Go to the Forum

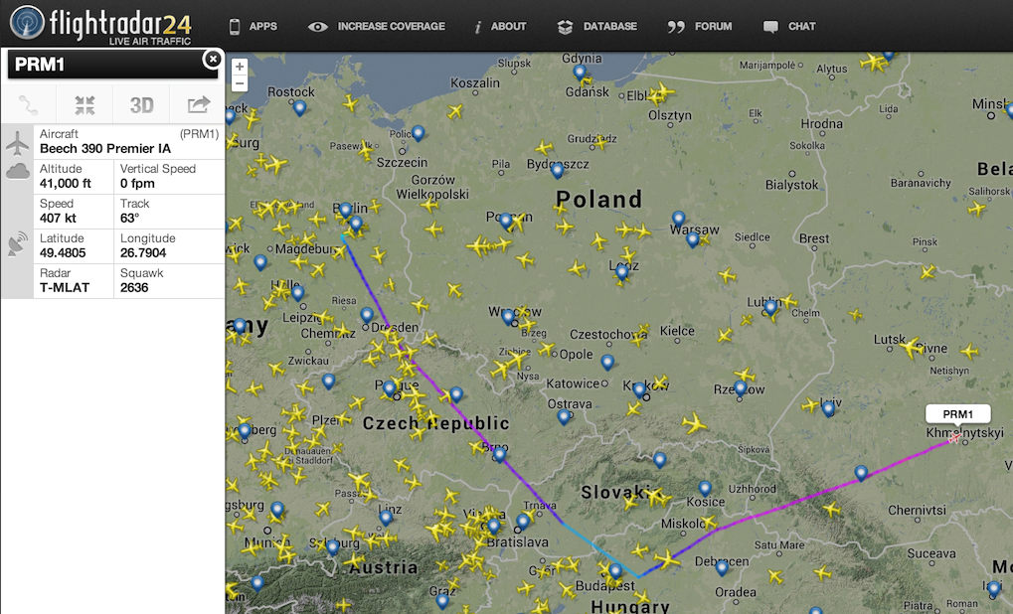click(x=700, y=26)
